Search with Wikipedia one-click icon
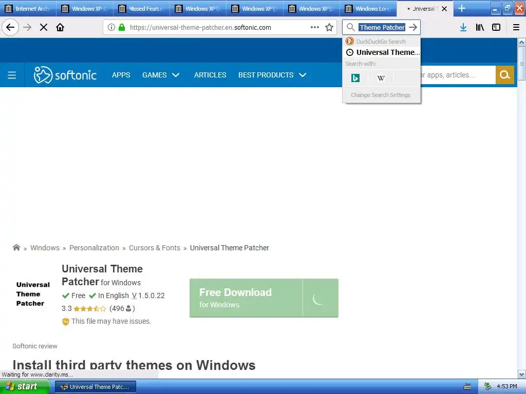 tap(381, 78)
